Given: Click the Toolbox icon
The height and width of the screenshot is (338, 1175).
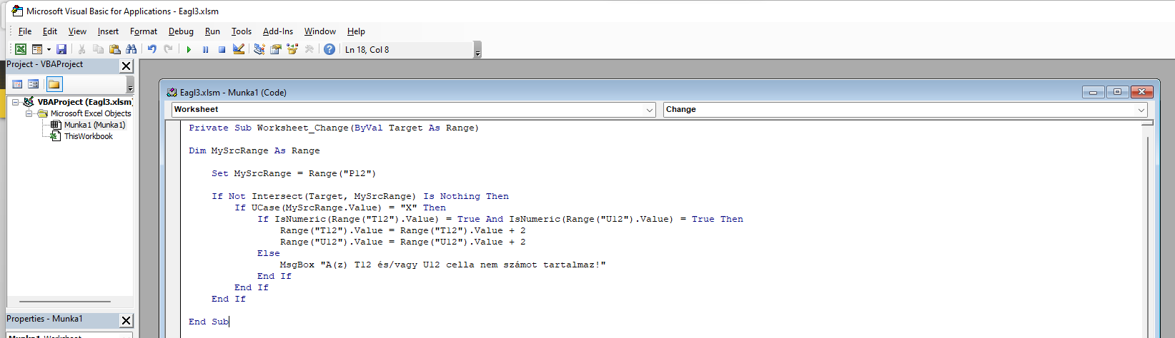Looking at the screenshot, I should tap(309, 49).
